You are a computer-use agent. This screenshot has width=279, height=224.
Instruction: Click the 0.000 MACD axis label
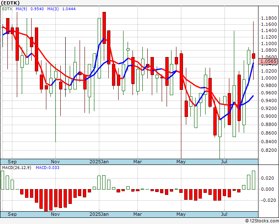pyautogui.click(x=268, y=189)
